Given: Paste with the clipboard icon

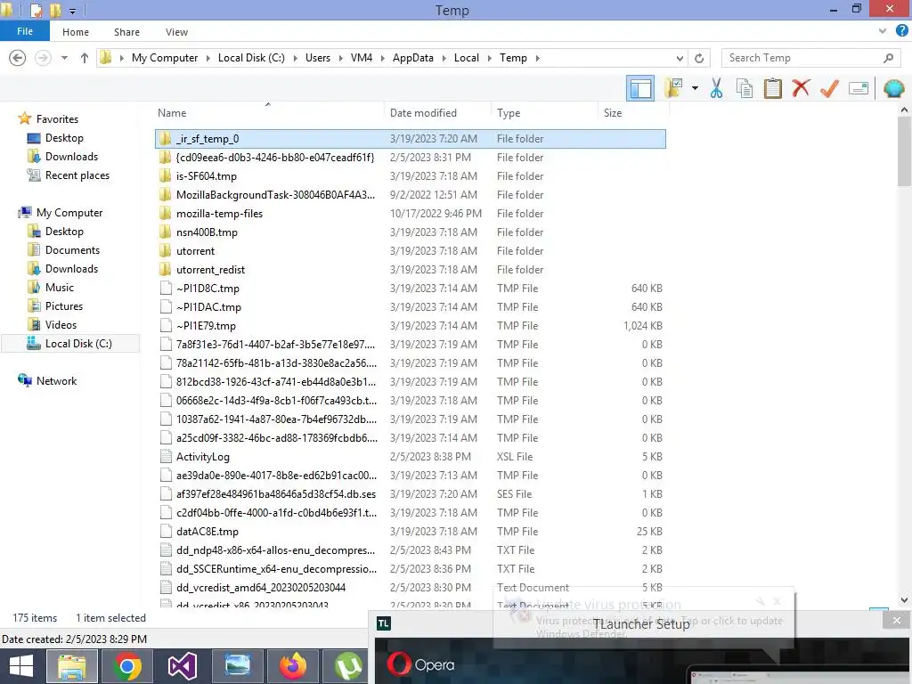Looking at the screenshot, I should point(772,88).
